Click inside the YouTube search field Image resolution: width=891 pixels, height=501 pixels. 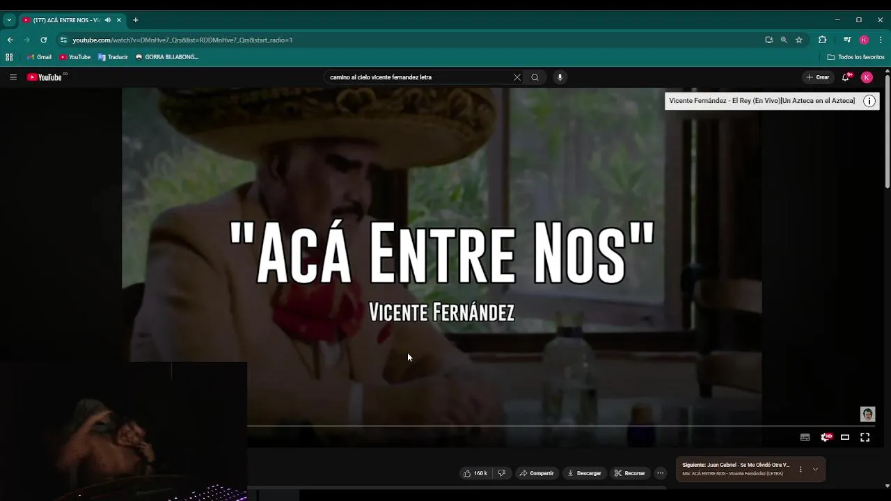pos(418,77)
